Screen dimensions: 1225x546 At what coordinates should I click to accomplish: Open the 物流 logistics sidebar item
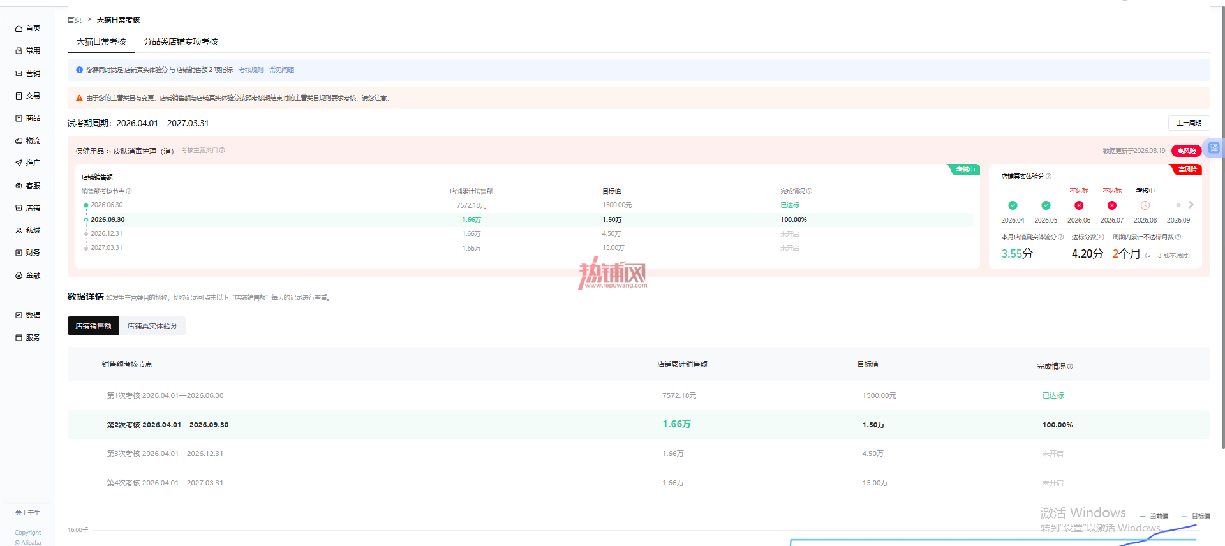[27, 140]
